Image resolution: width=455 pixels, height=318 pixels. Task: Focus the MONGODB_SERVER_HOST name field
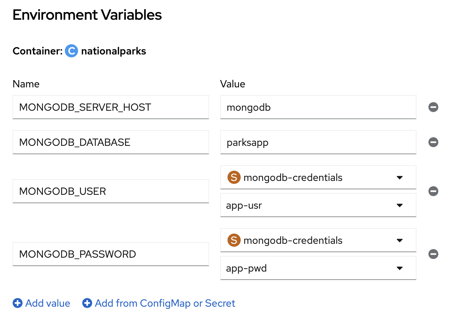tap(111, 107)
